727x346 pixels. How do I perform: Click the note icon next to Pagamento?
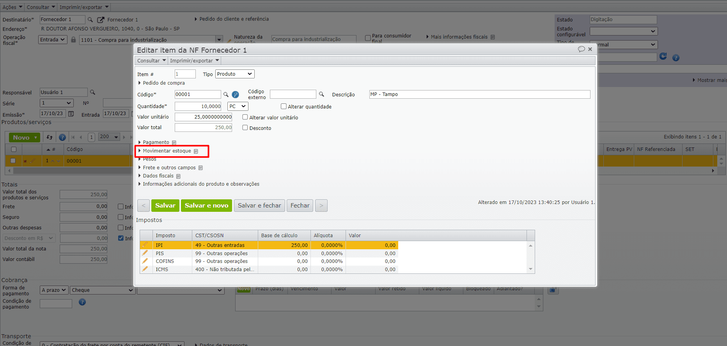(174, 143)
